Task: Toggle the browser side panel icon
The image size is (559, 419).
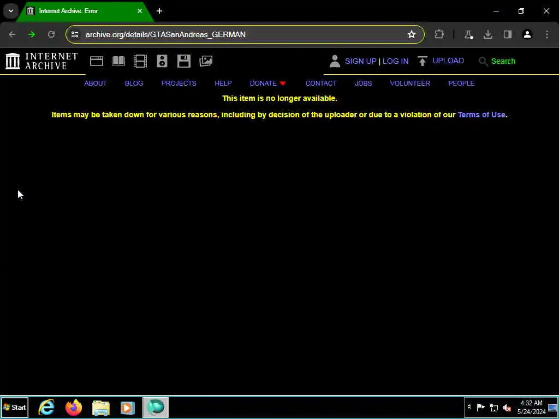Action: (507, 34)
